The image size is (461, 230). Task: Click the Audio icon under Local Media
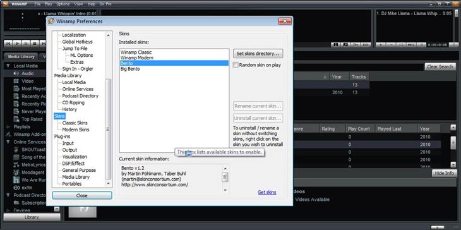click(16, 73)
